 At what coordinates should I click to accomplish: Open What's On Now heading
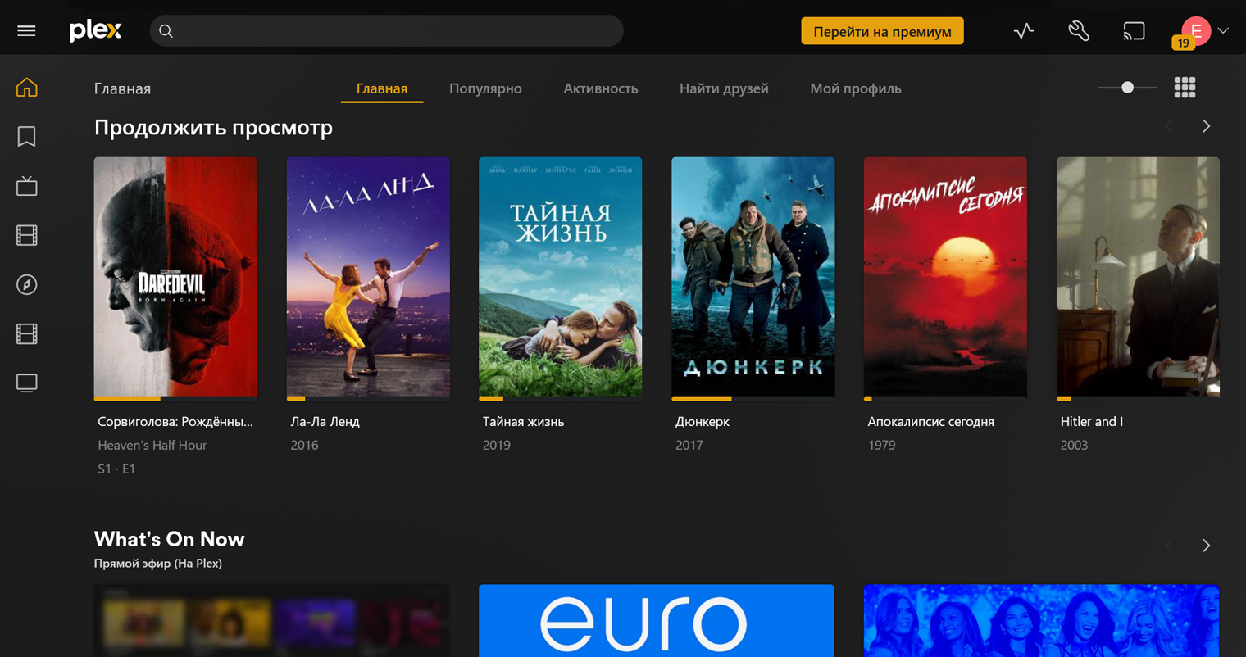(x=169, y=539)
